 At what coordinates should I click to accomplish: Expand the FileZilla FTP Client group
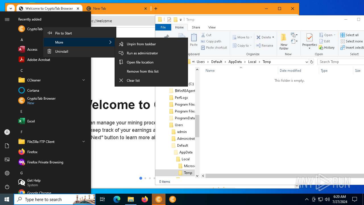click(84, 142)
